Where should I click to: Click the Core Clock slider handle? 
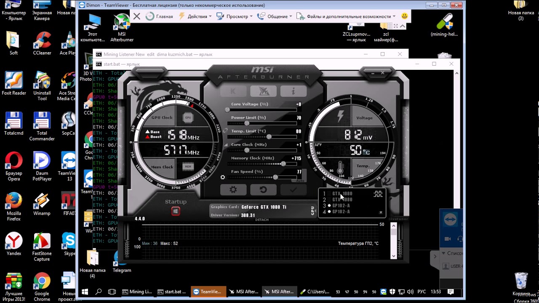pos(247,150)
